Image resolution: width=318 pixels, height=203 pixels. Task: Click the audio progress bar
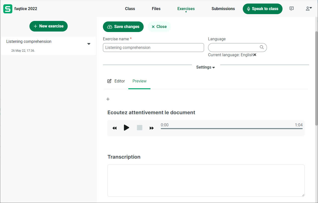coord(231,129)
